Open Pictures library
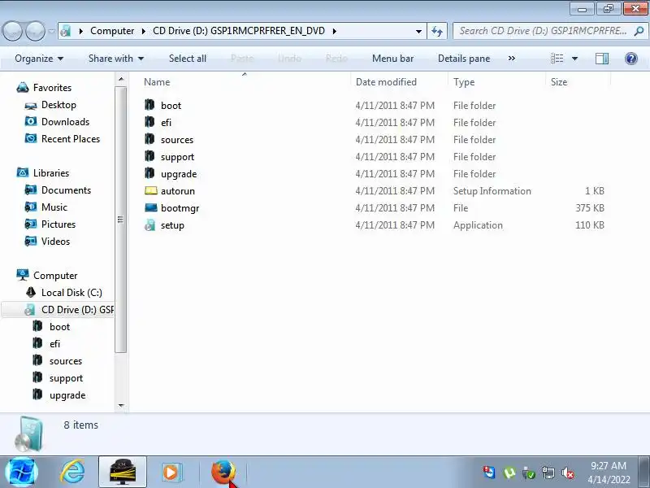Viewport: 650px width, 488px height. 58,224
